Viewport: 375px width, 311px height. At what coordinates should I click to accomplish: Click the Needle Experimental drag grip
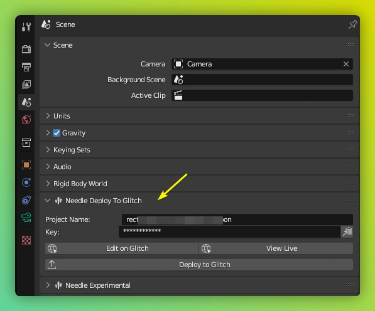[351, 285]
